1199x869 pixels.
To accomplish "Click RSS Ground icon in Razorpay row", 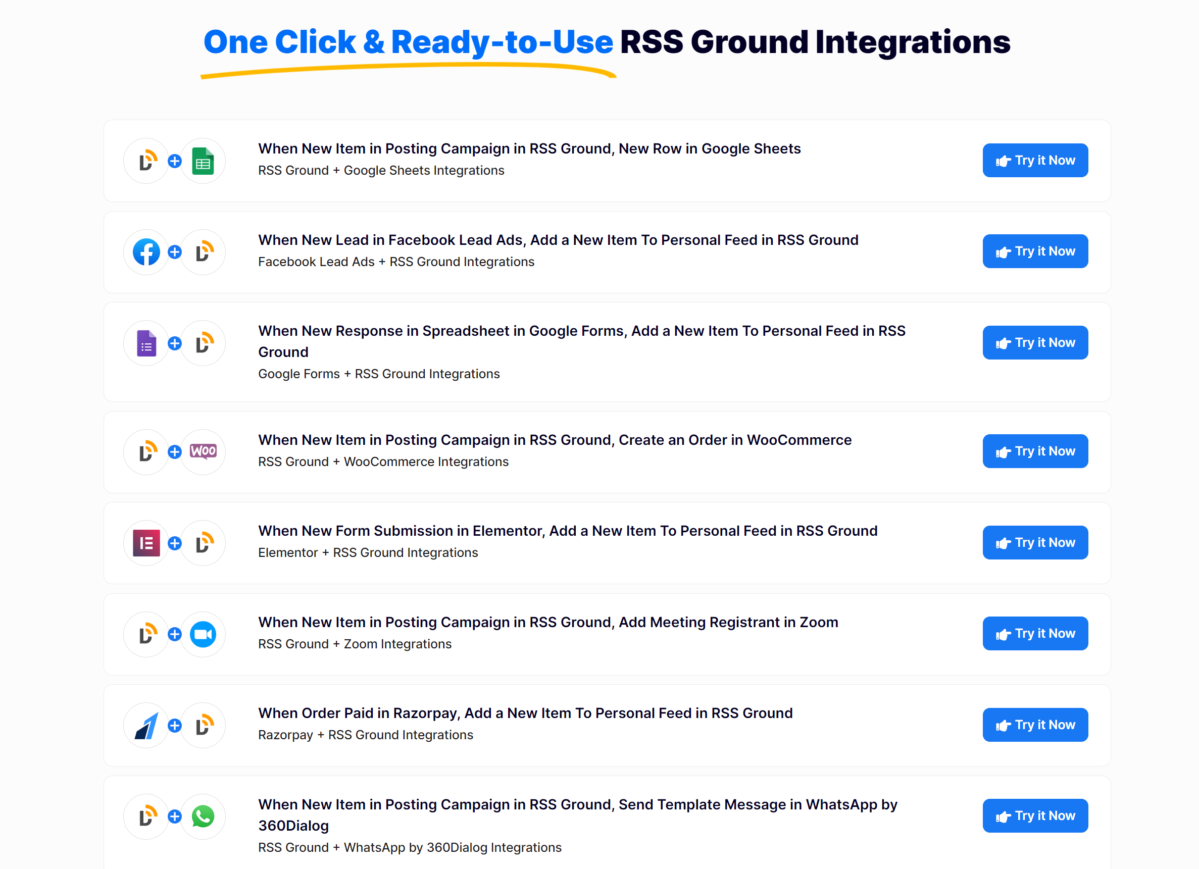I will click(x=203, y=725).
